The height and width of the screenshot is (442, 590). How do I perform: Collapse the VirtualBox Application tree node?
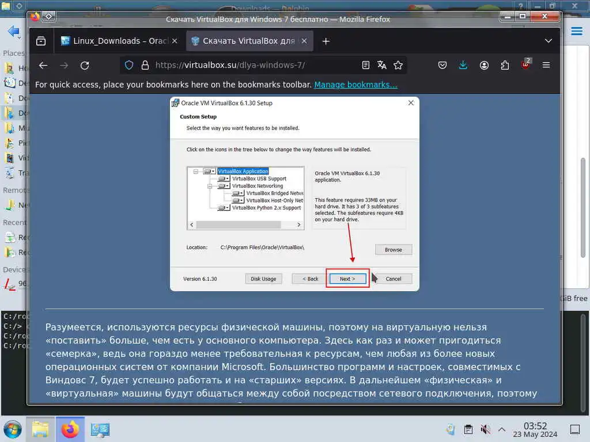(196, 172)
